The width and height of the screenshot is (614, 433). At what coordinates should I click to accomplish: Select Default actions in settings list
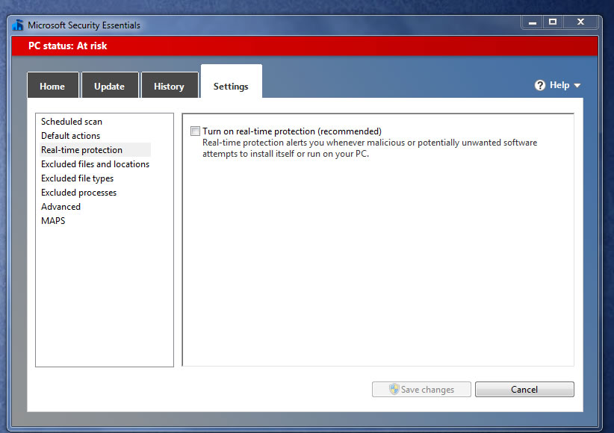70,136
